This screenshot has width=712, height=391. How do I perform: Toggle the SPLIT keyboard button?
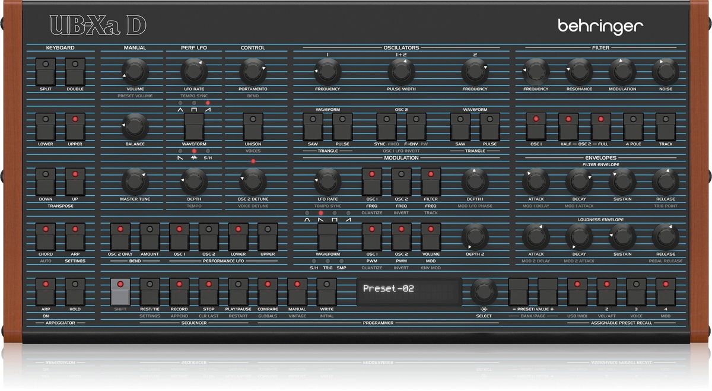pyautogui.click(x=45, y=71)
